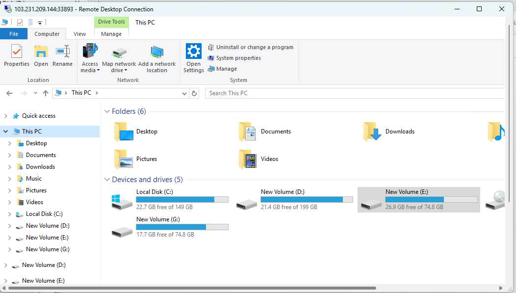The height and width of the screenshot is (293, 516).
Task: Click the Properties icon in ribbon
Action: click(17, 52)
